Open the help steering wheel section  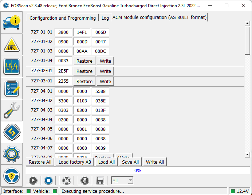[x=12, y=176]
